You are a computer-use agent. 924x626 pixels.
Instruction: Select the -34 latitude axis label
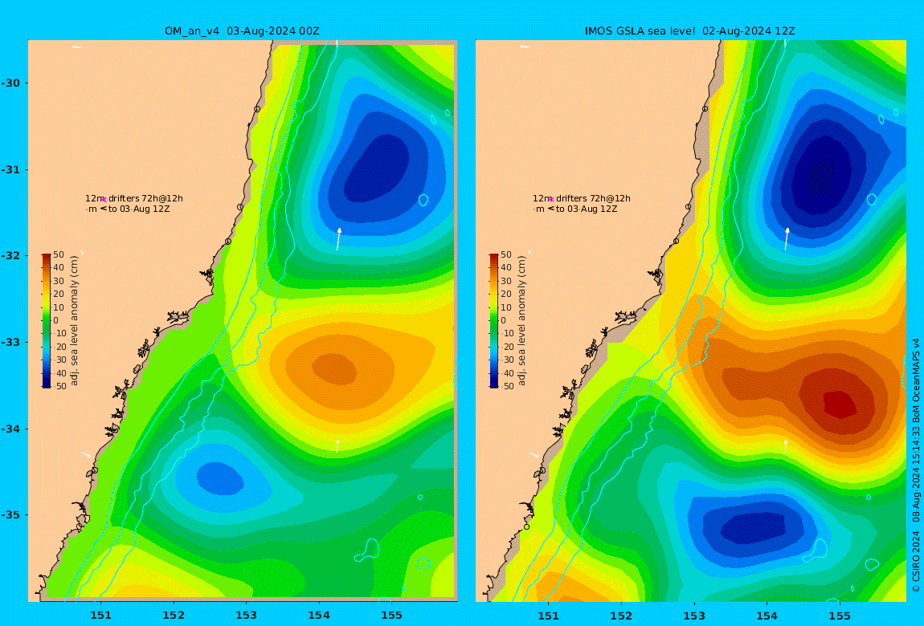(10, 429)
